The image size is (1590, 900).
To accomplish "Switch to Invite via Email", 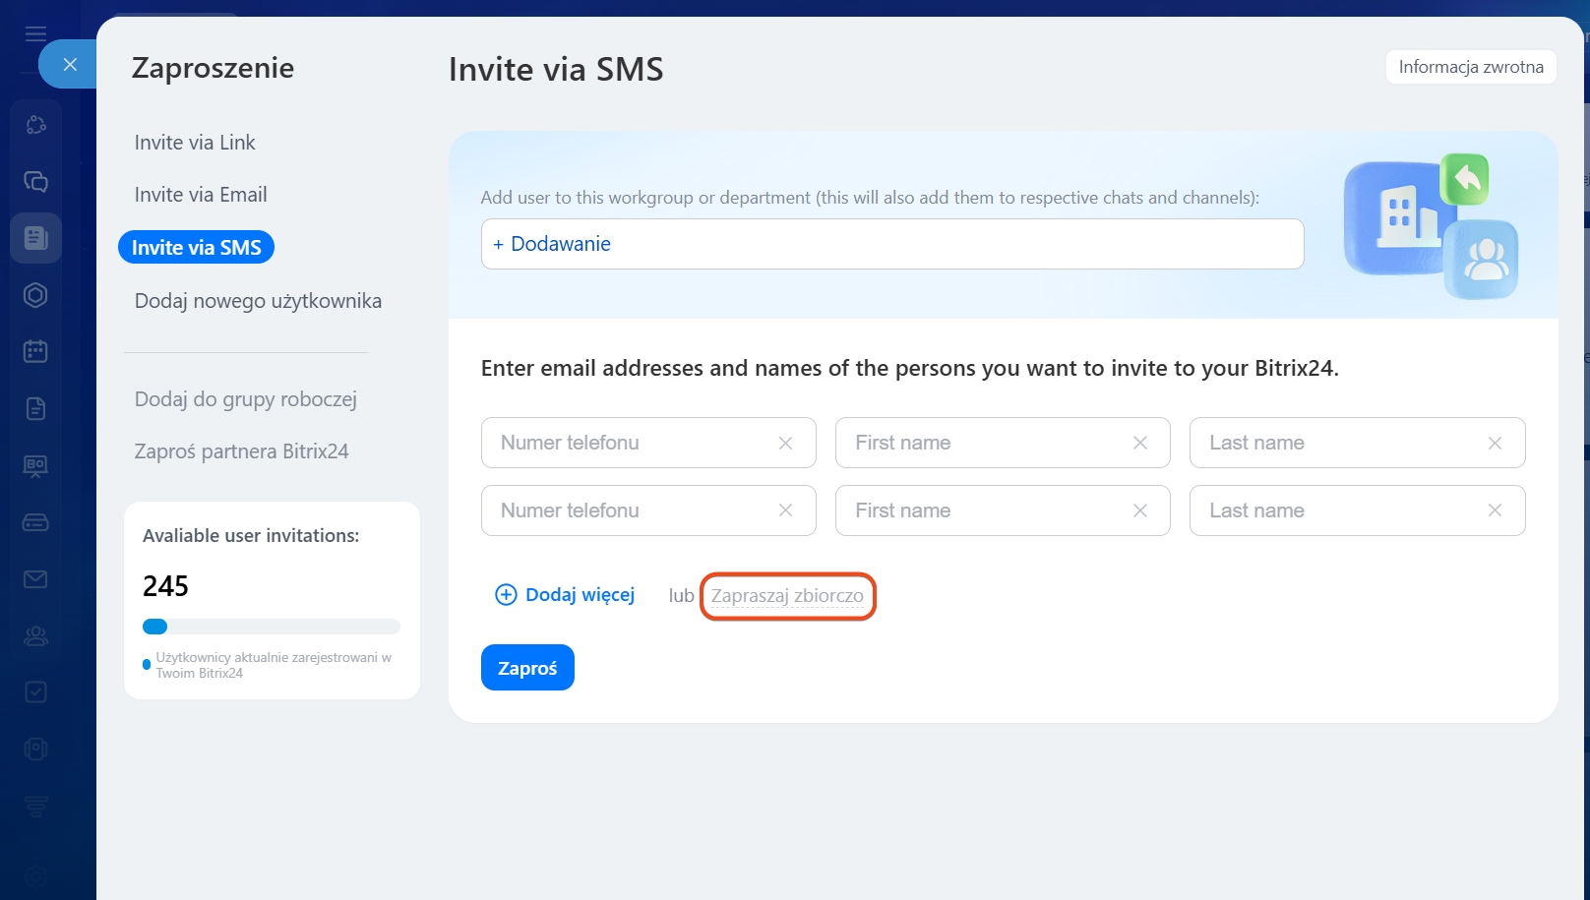I will 201,195.
